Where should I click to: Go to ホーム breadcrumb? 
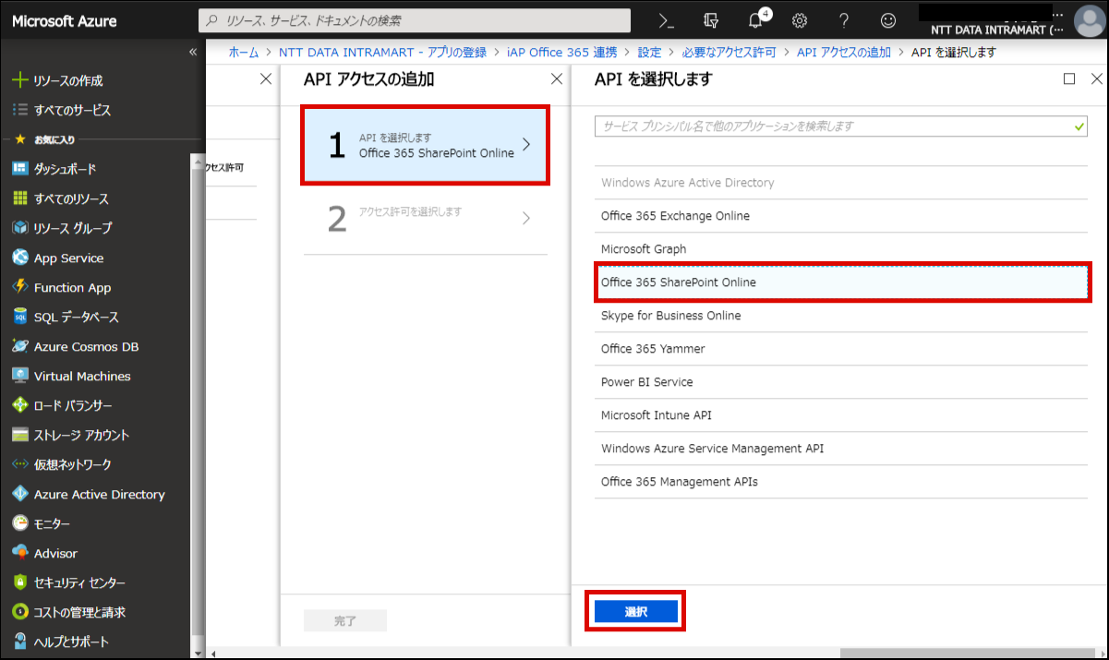pos(244,53)
